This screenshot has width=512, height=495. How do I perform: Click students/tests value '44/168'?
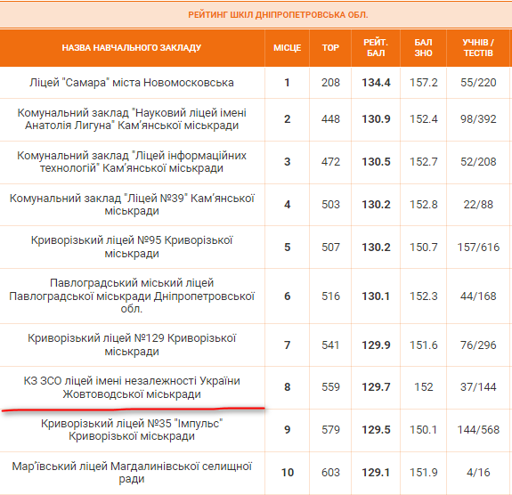[478, 296]
